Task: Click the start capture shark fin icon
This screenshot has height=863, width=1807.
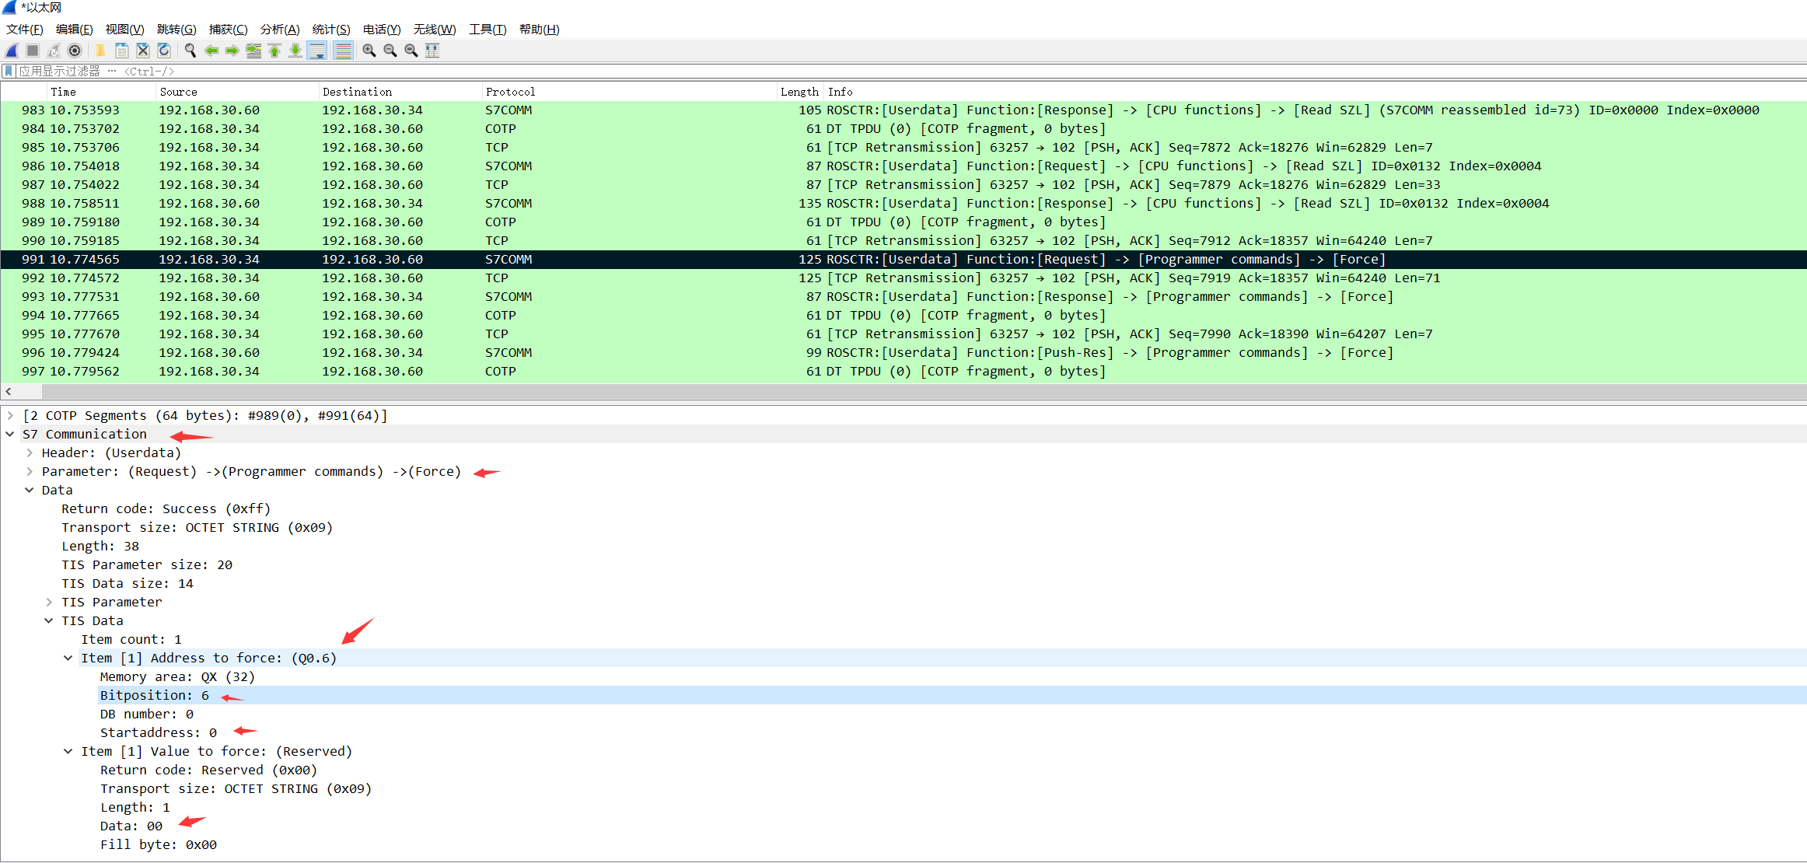Action: [x=12, y=51]
